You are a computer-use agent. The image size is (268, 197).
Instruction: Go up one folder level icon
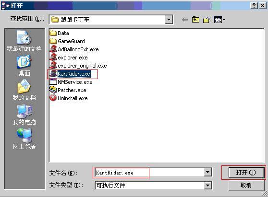(195, 20)
